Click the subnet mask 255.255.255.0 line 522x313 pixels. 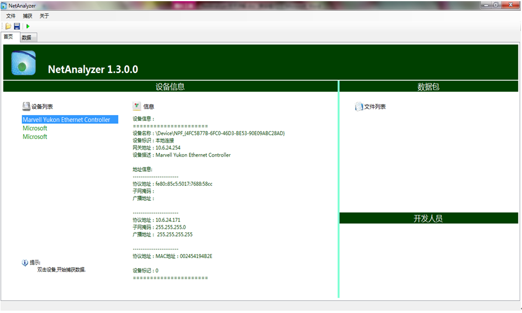click(x=159, y=227)
